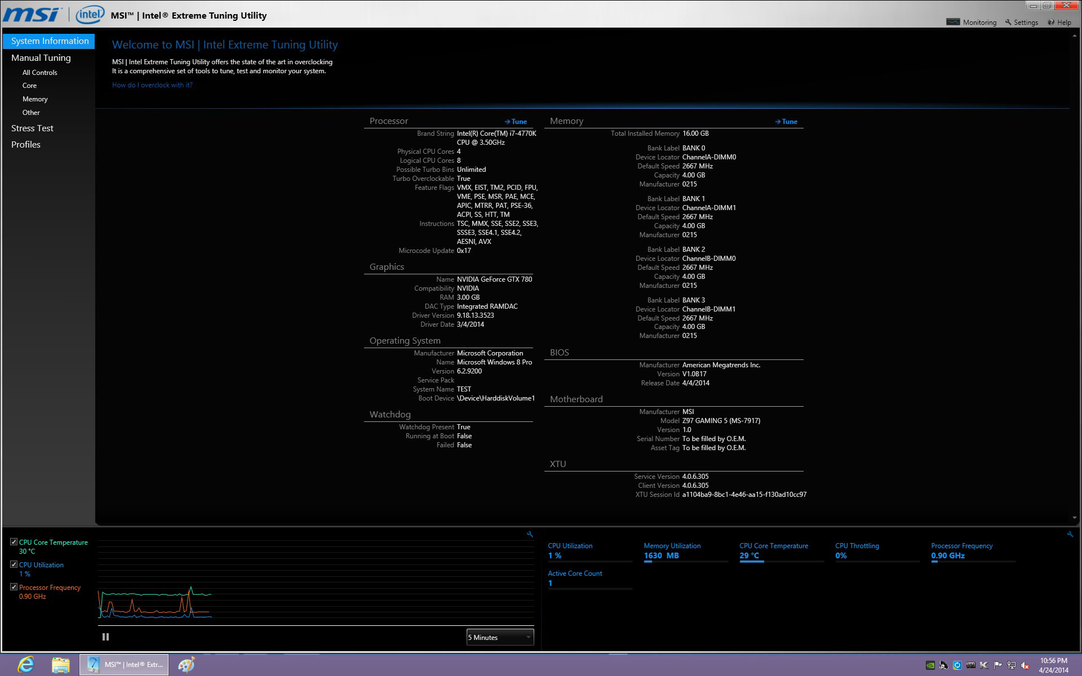
Task: Click the NVIDIA tray icon
Action: pos(930,665)
